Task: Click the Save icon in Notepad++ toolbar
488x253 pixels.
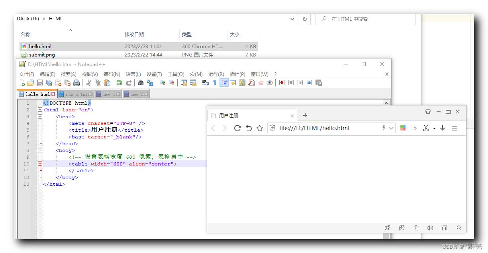Action: [x=40, y=83]
